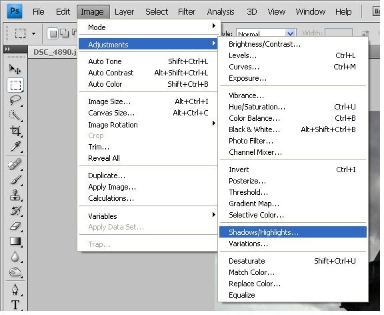Open Vibrance adjustment
This screenshot has height=315, width=384.
(x=293, y=95)
